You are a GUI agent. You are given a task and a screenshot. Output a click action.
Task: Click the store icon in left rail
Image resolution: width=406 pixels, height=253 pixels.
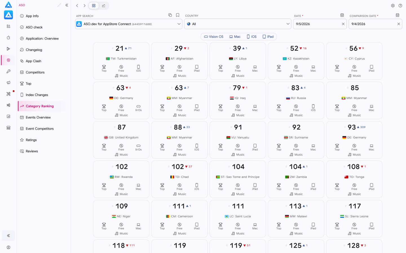point(8,128)
